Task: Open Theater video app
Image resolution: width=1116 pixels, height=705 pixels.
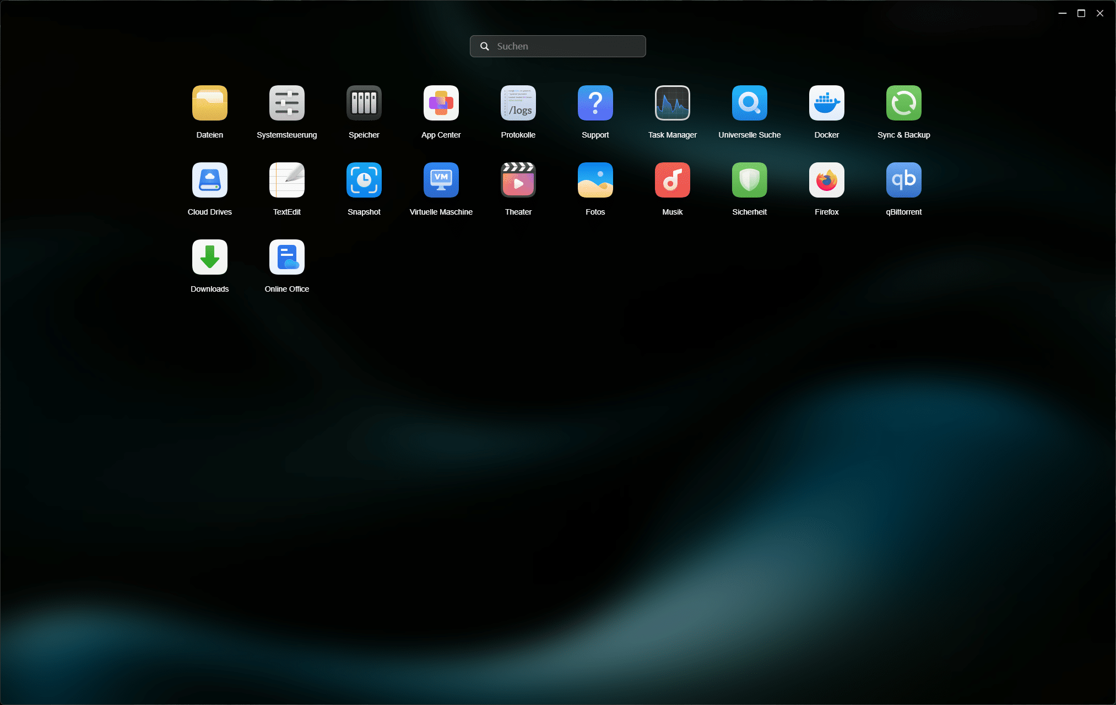Action: coord(518,180)
